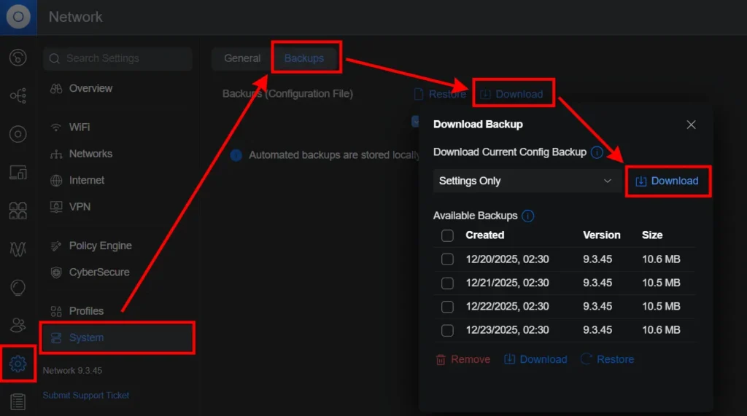747x416 pixels.
Task: Click the blue Download button next to Settings Only
Action: tap(667, 181)
